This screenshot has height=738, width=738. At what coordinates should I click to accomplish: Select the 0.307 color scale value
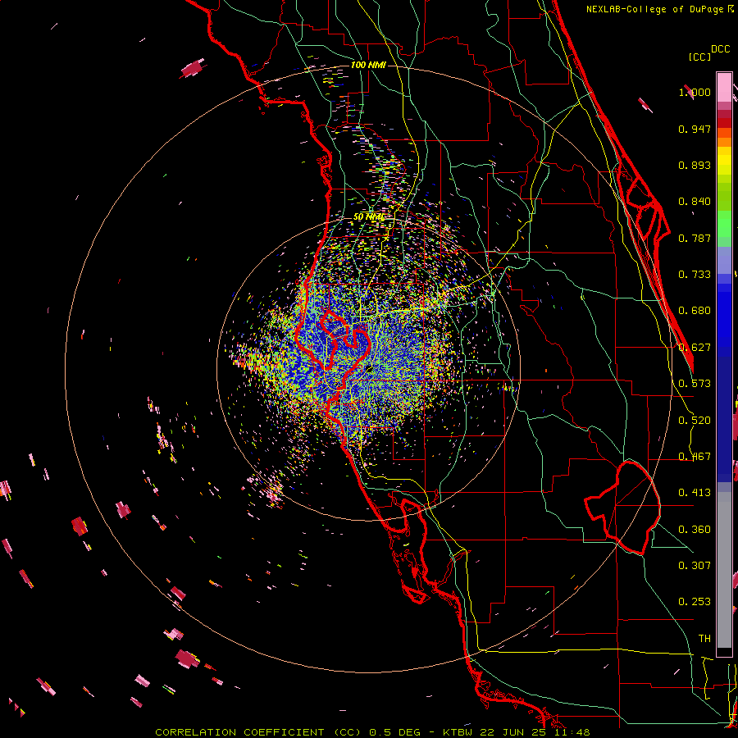pos(695,566)
